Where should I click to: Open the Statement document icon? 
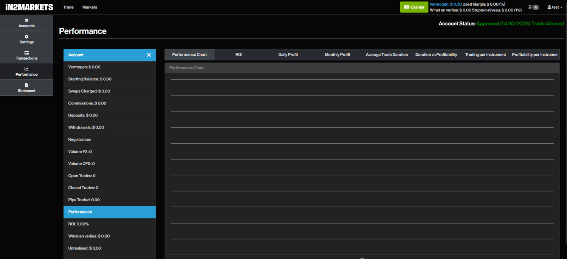26,85
